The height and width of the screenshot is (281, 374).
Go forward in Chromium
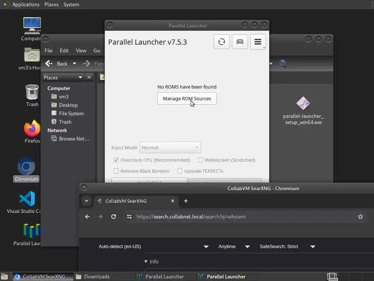coord(100,217)
